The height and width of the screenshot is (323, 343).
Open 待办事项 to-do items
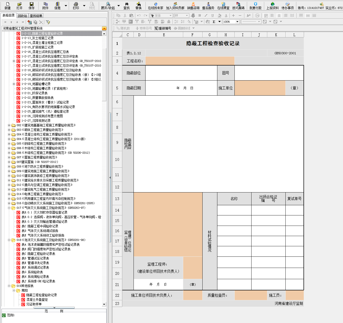coord(287,6)
